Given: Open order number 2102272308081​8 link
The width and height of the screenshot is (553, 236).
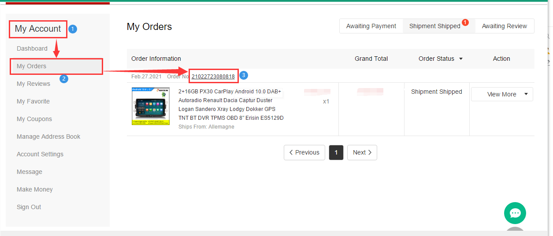Looking at the screenshot, I should (213, 76).
